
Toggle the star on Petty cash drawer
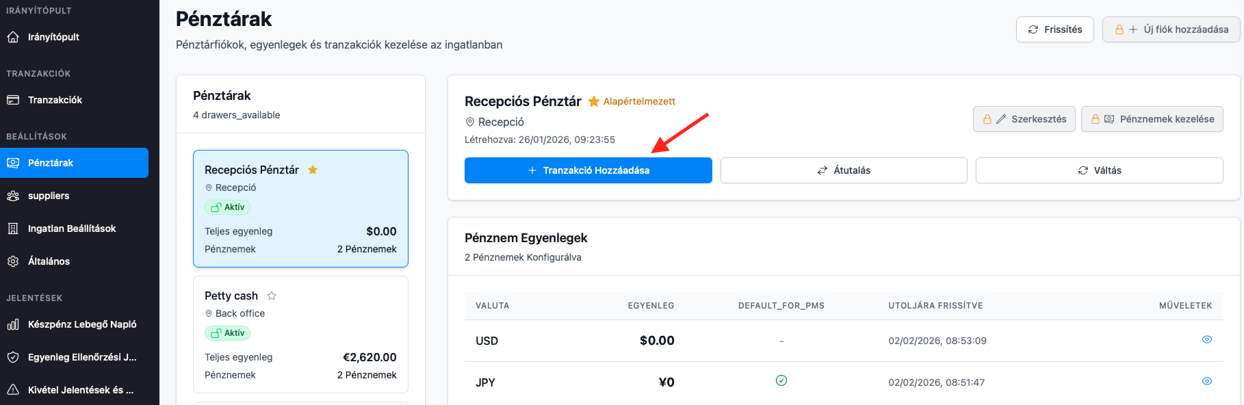pos(272,296)
